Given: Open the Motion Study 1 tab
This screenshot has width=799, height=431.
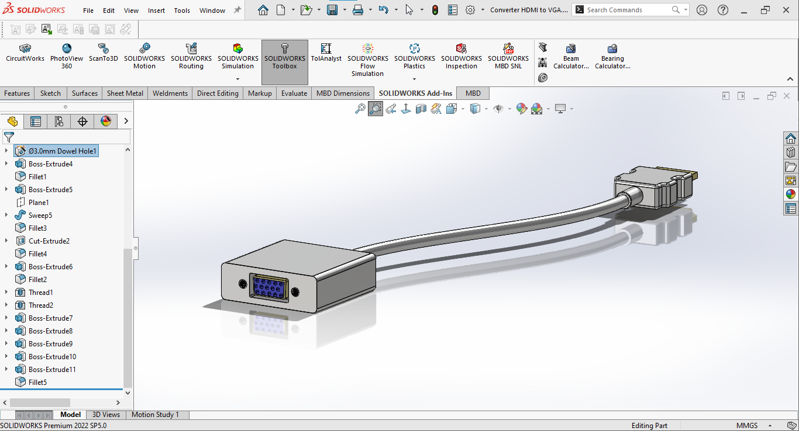Looking at the screenshot, I should click(x=155, y=415).
